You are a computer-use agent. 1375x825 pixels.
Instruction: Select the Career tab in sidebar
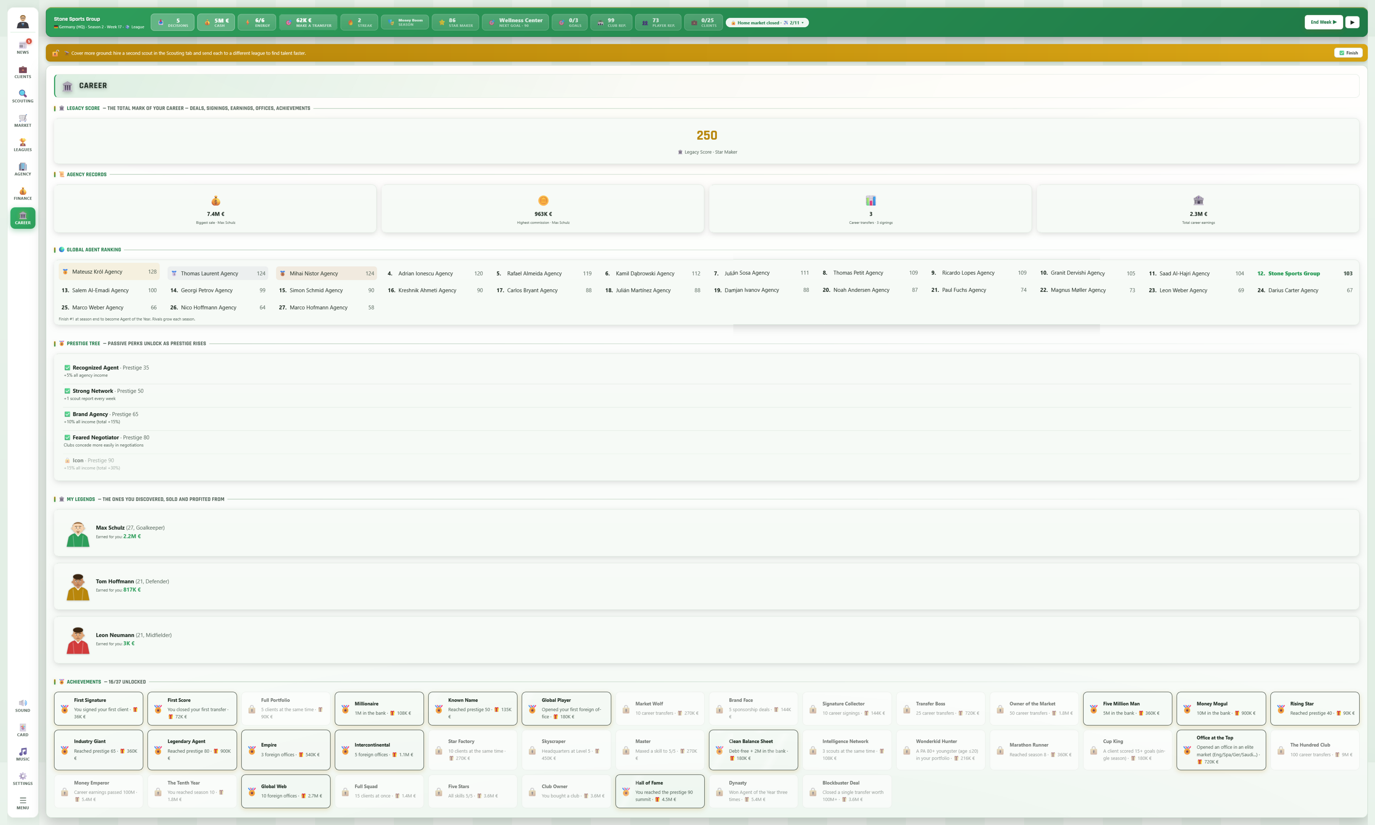(x=23, y=218)
